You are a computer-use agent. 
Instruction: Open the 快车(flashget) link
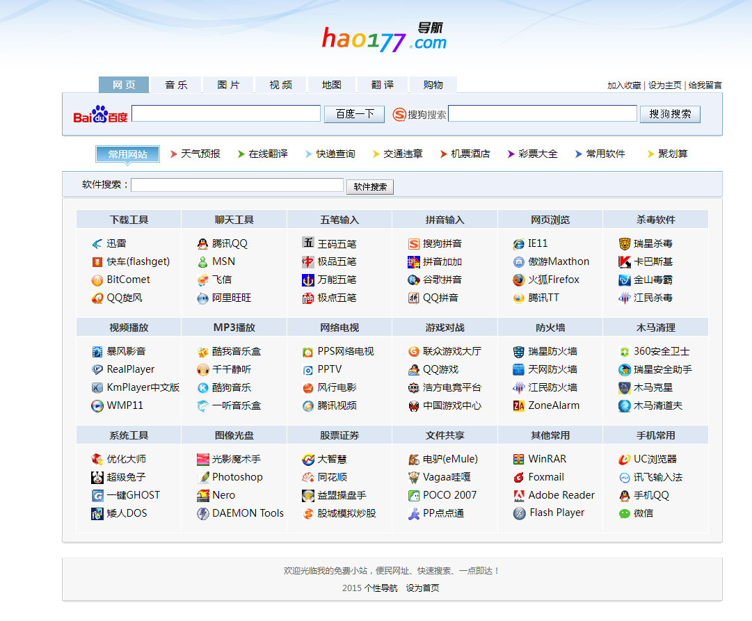pyautogui.click(x=138, y=262)
